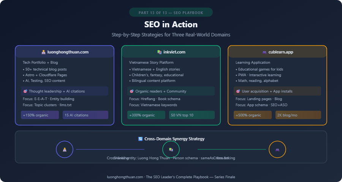
Task: Click the sync arrows icon beside Cross-Domain Synergy Strategy
Action: tap(141, 139)
